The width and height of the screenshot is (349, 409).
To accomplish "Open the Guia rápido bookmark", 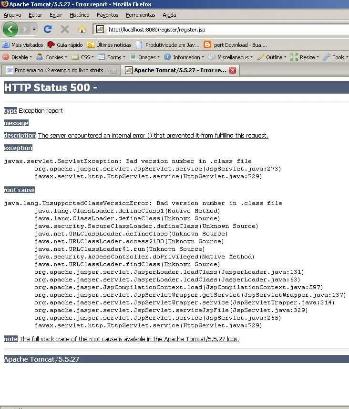I will pyautogui.click(x=65, y=45).
